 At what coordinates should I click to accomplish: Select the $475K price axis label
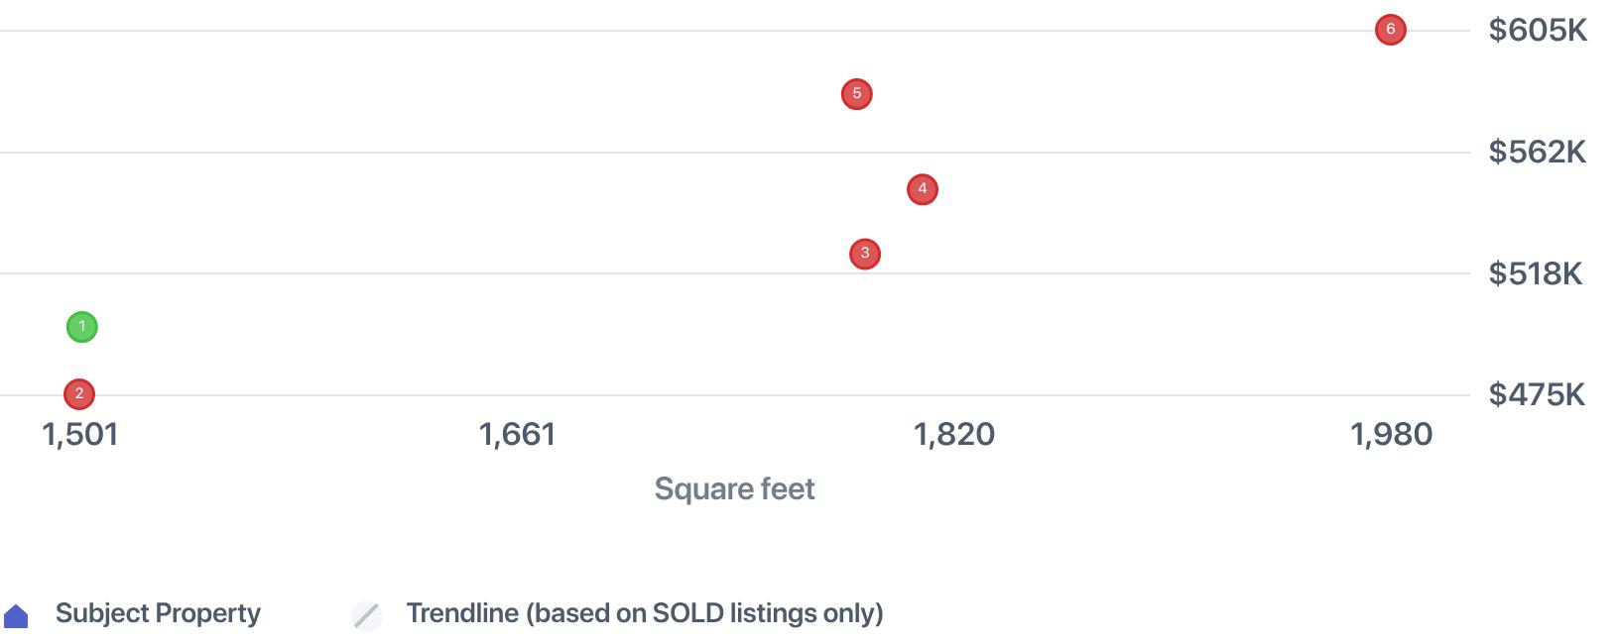[1537, 395]
